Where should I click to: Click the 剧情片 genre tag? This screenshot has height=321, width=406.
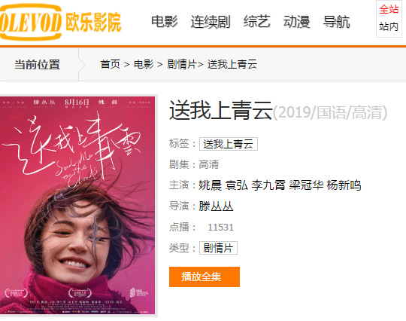click(218, 248)
